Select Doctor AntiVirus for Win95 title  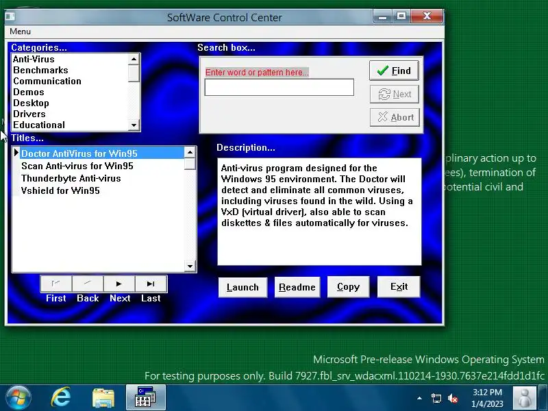click(102, 153)
